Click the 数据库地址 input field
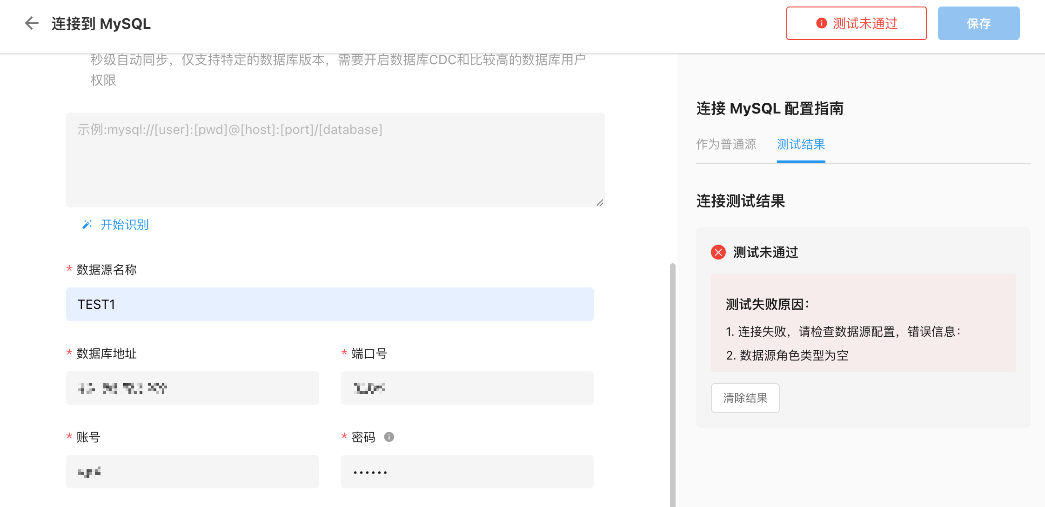1045x507 pixels. pos(192,388)
